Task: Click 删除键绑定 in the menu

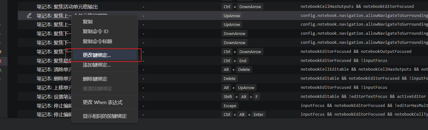Action: (x=95, y=79)
